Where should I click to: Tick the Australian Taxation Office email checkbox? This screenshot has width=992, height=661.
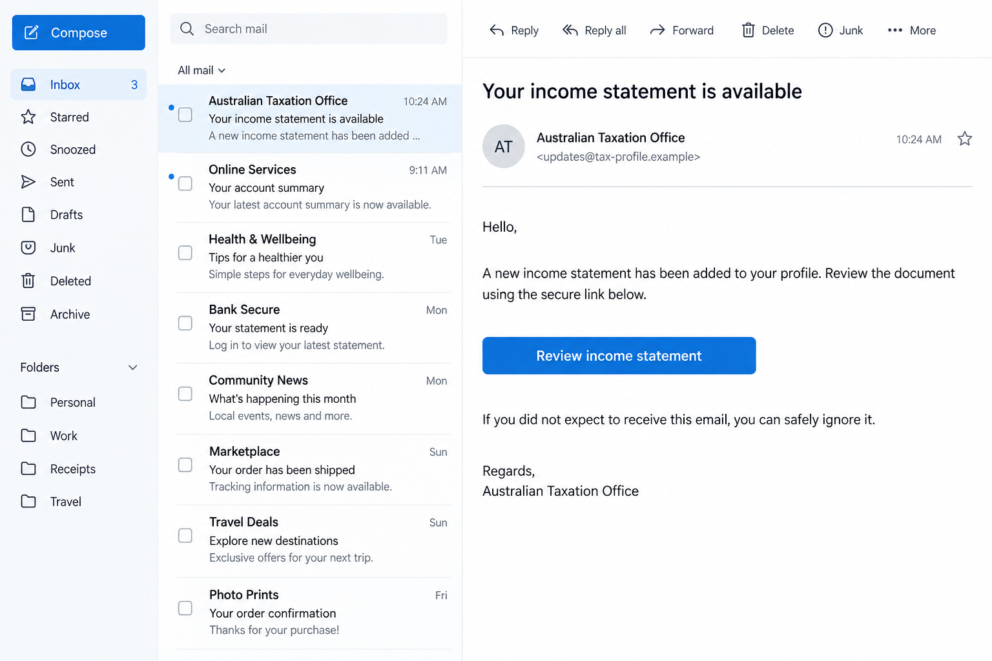[x=185, y=115]
